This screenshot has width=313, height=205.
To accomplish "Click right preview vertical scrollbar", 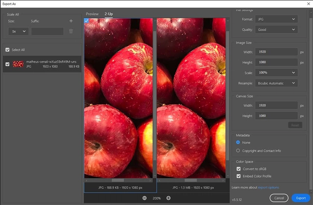I will 228,95.
